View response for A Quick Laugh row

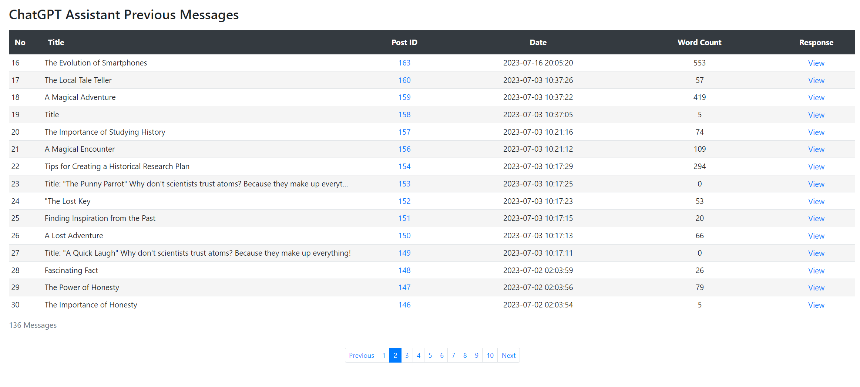[x=816, y=253]
